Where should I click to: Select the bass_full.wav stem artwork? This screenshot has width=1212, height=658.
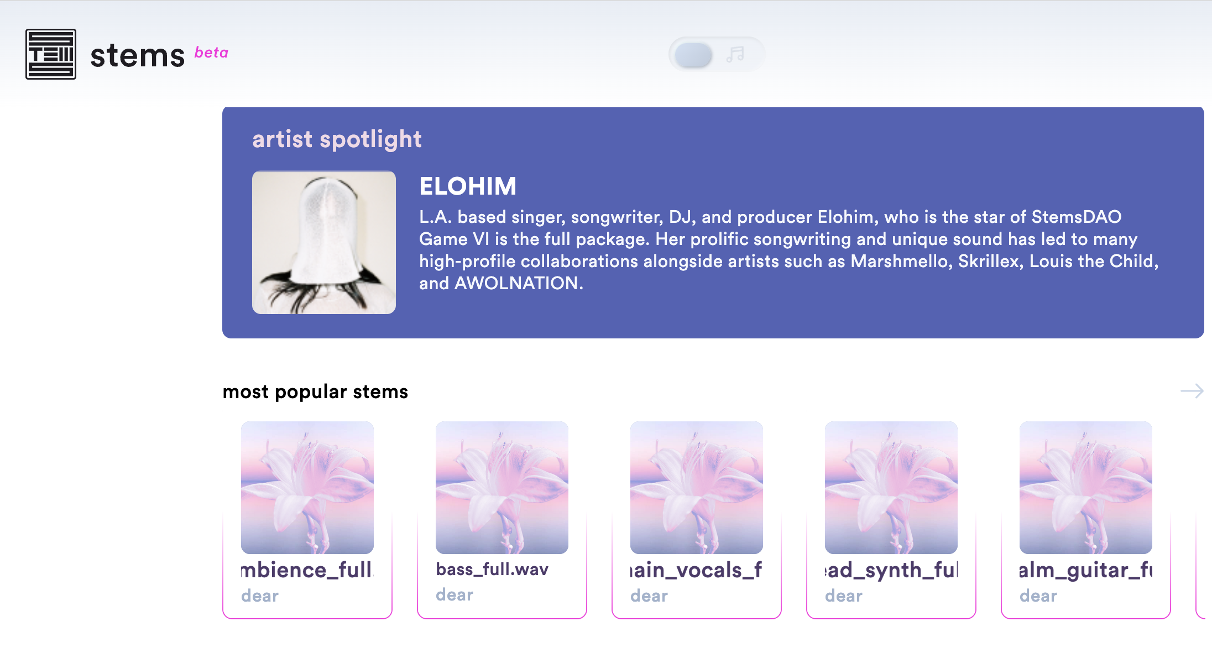tap(502, 488)
